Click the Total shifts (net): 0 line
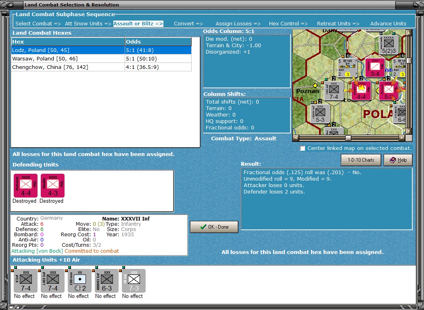The height and width of the screenshot is (310, 424). tap(232, 102)
